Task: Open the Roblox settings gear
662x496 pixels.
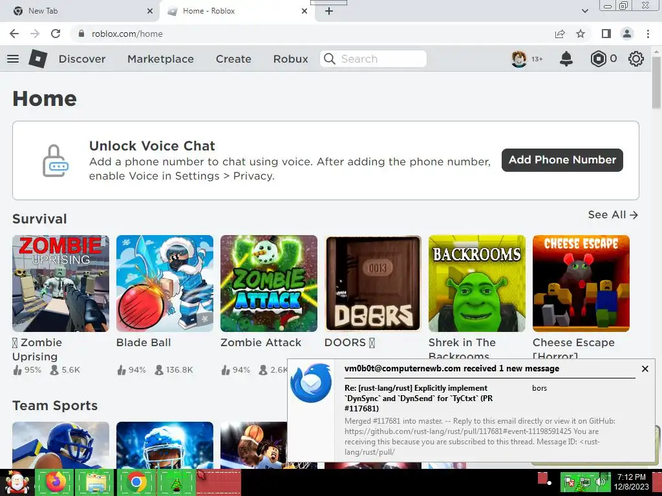Action: point(636,59)
